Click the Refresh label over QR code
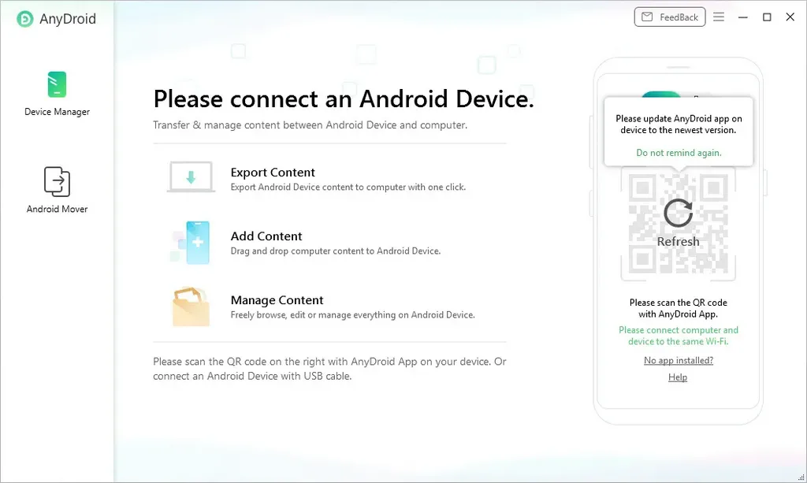Viewport: 807px width, 483px height. (x=679, y=241)
